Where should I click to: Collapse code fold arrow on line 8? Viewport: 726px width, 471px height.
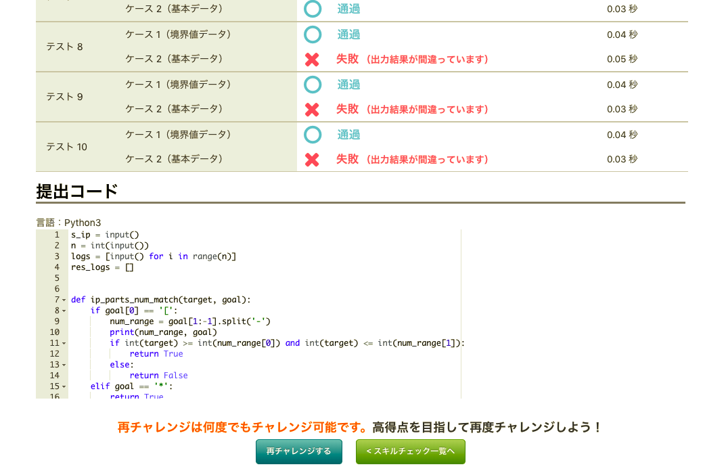point(64,311)
